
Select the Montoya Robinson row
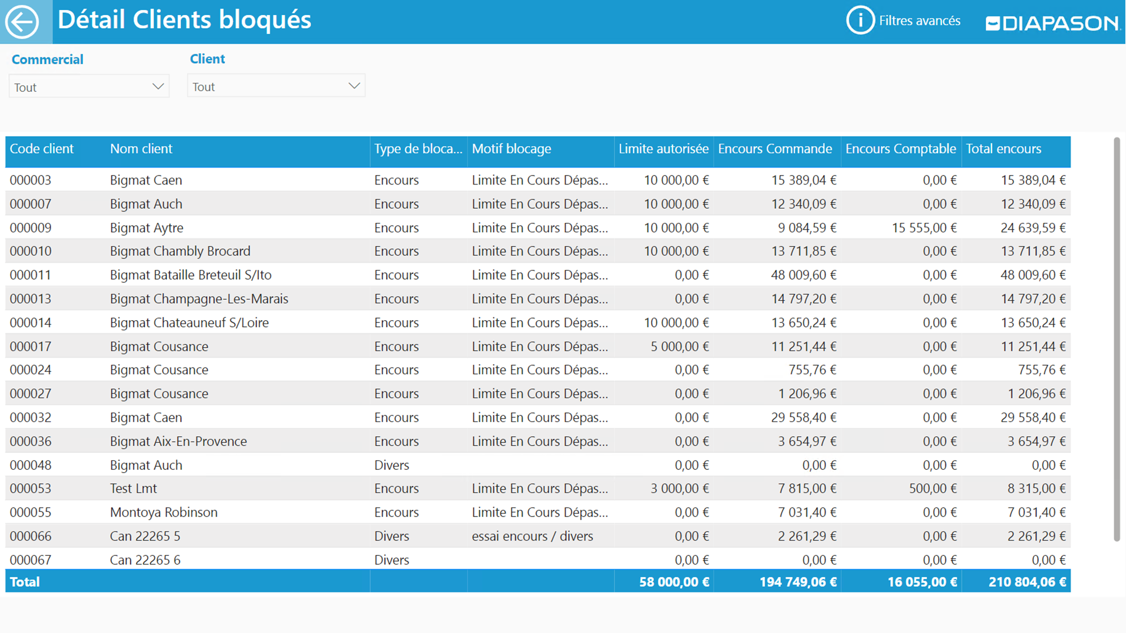[164, 513]
